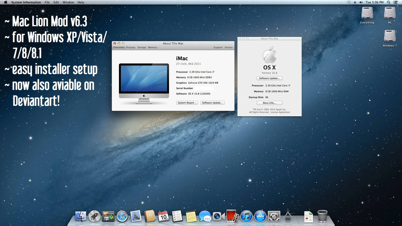Click the Apple logo above OS X
Viewport: 402px width, 226px height.
click(x=269, y=55)
